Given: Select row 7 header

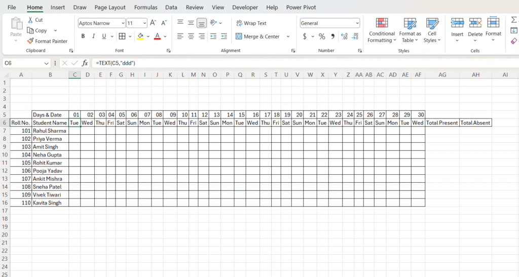Looking at the screenshot, I should tap(5, 131).
